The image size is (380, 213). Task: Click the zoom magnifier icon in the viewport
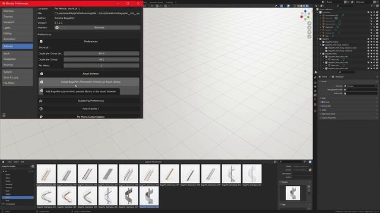pos(309,23)
